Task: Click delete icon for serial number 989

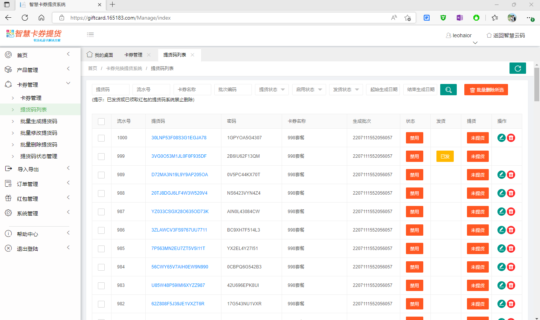Action: click(511, 175)
